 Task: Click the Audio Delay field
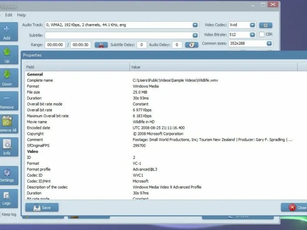(177, 45)
